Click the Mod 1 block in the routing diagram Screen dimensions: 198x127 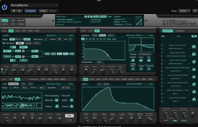click(x=7, y=51)
